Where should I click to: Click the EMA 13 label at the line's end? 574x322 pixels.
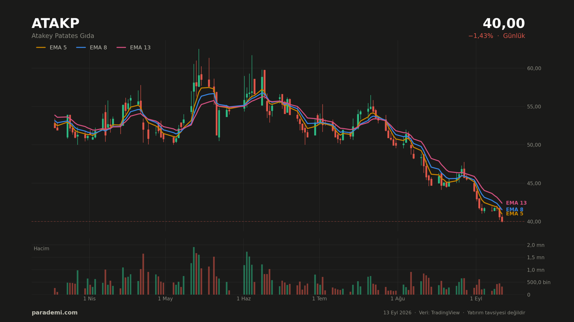coord(516,203)
